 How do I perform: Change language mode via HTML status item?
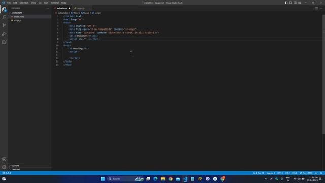(295, 173)
